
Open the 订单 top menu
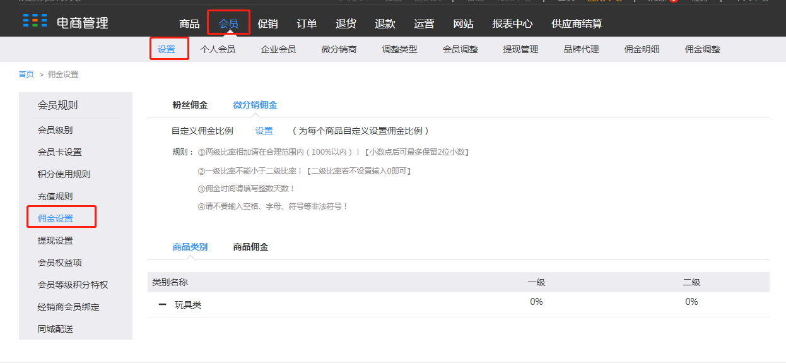point(307,23)
